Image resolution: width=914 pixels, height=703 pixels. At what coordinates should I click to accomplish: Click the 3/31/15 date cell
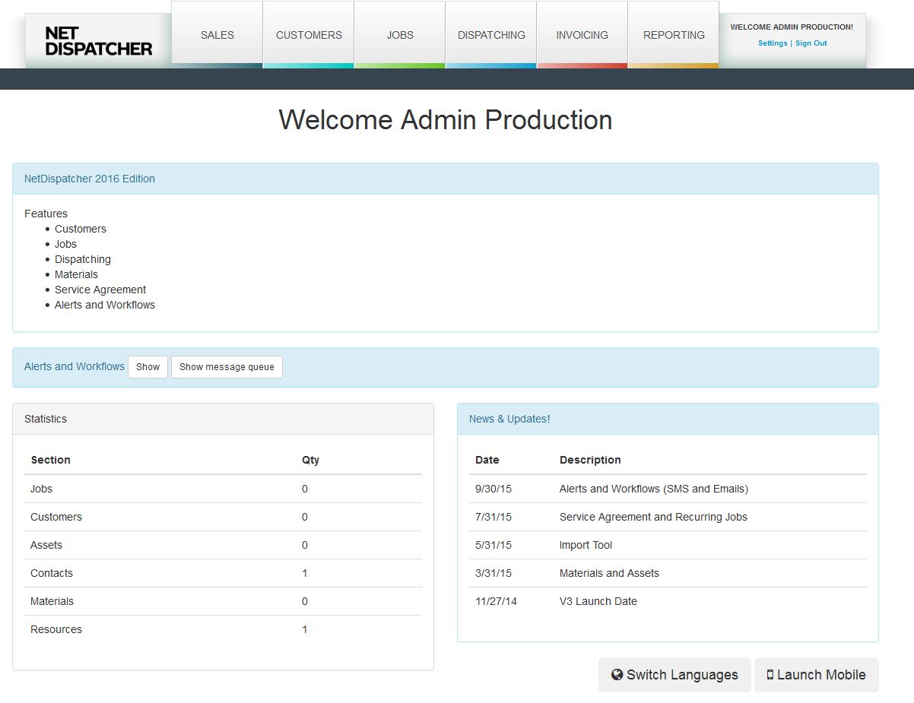pos(493,573)
